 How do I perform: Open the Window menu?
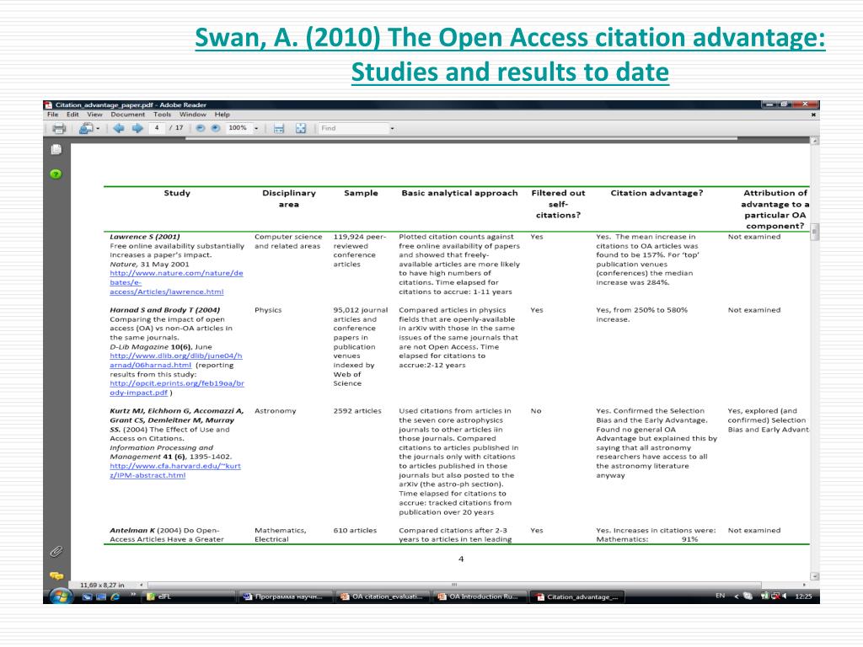coord(193,115)
